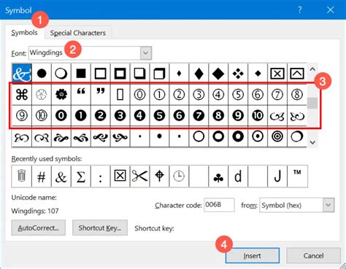The height and width of the screenshot is (269, 346).
Task: Pick the sigma recently used symbol
Action: tap(81, 176)
